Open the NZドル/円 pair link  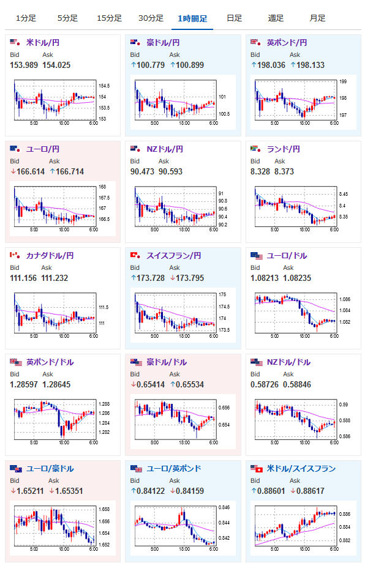click(165, 149)
